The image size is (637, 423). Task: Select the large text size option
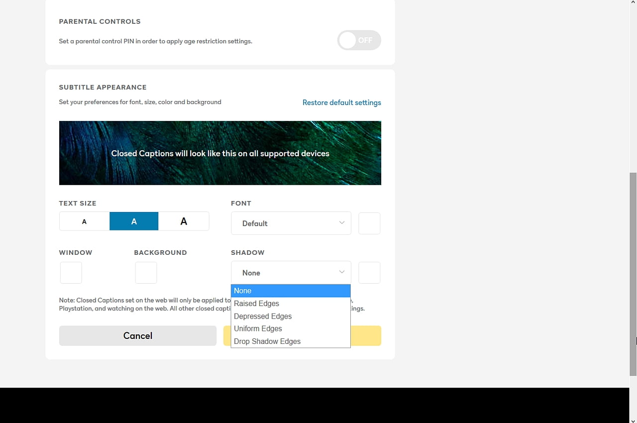tap(184, 221)
